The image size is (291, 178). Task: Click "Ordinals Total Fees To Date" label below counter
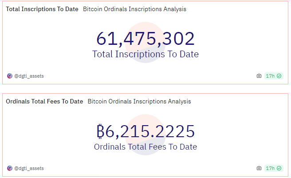145,146
